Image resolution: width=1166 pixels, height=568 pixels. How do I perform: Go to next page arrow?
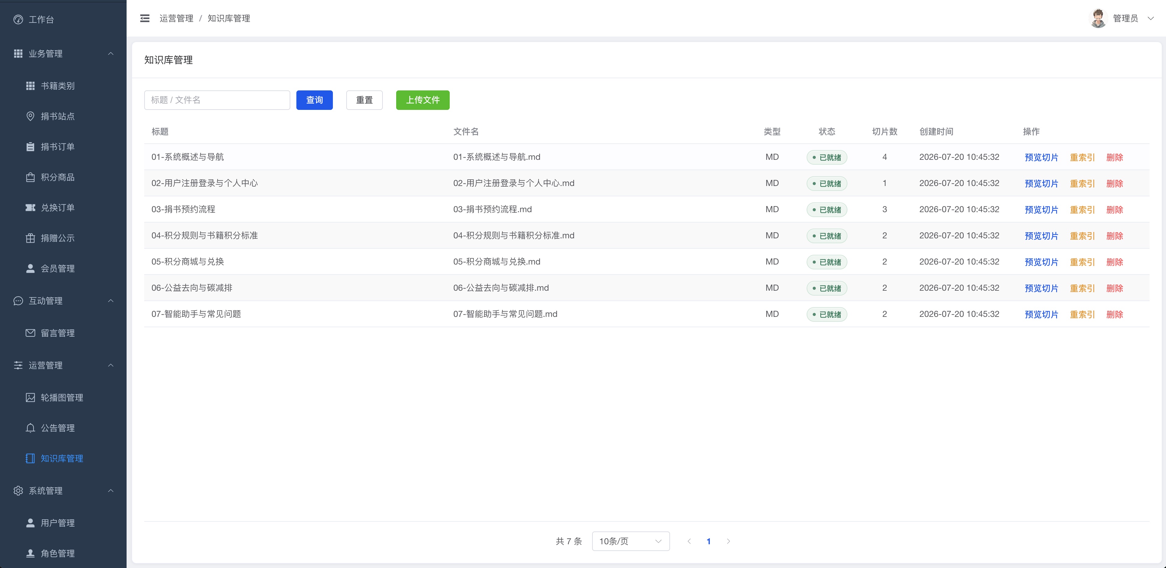(728, 541)
